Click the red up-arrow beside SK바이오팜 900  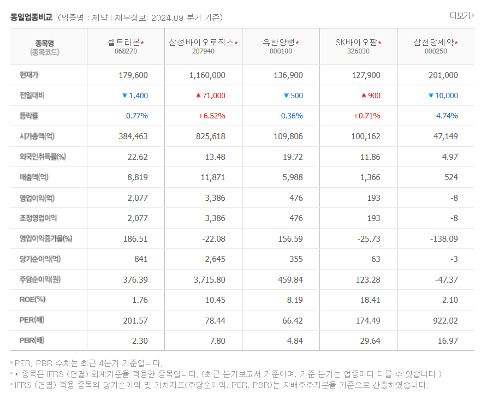pyautogui.click(x=364, y=94)
